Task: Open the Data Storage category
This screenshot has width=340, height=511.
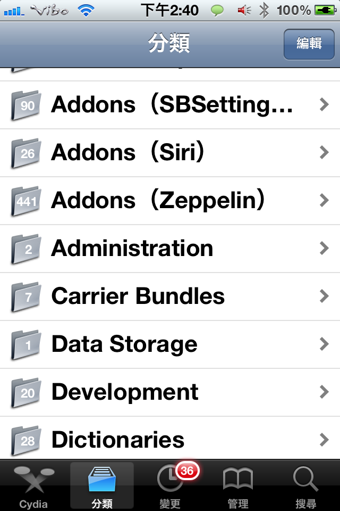Action: pyautogui.click(x=170, y=344)
